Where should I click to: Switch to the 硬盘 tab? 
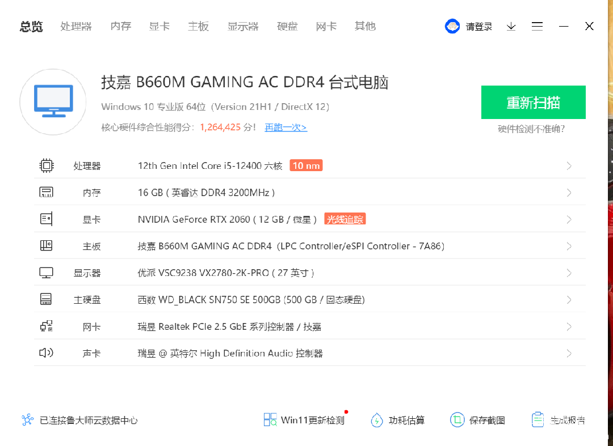[287, 26]
